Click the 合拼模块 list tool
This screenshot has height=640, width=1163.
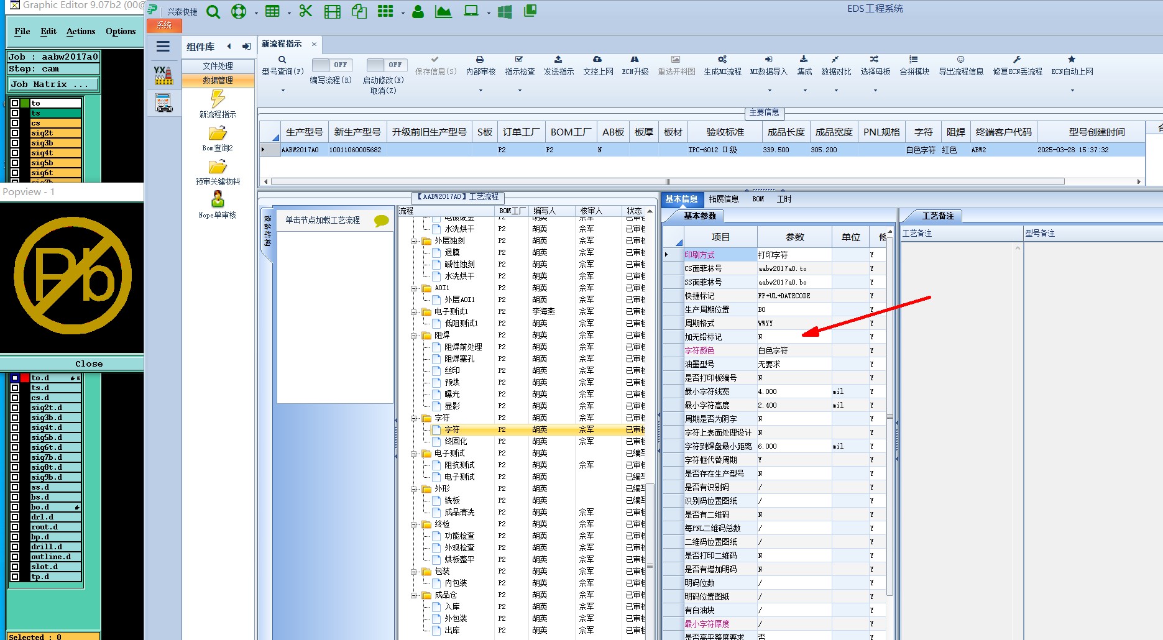[914, 66]
